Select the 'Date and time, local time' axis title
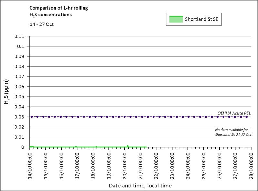258x191 pixels. 140,186
